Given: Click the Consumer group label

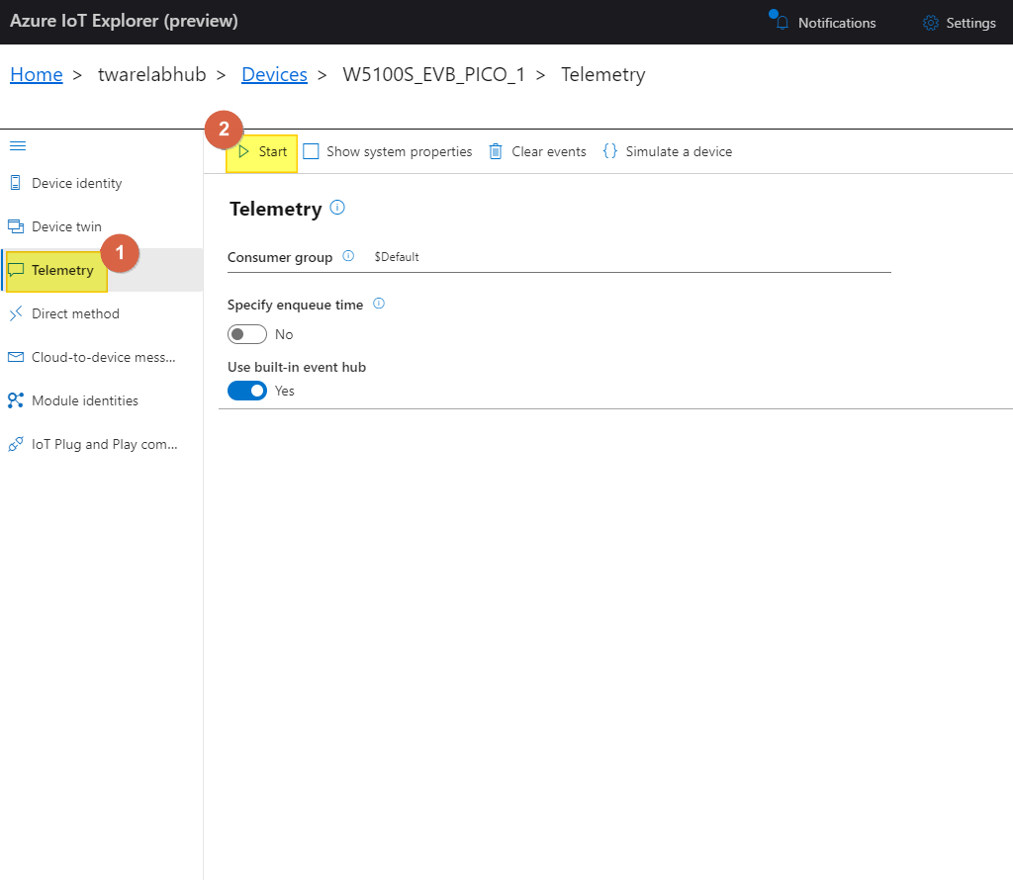Looking at the screenshot, I should [280, 257].
